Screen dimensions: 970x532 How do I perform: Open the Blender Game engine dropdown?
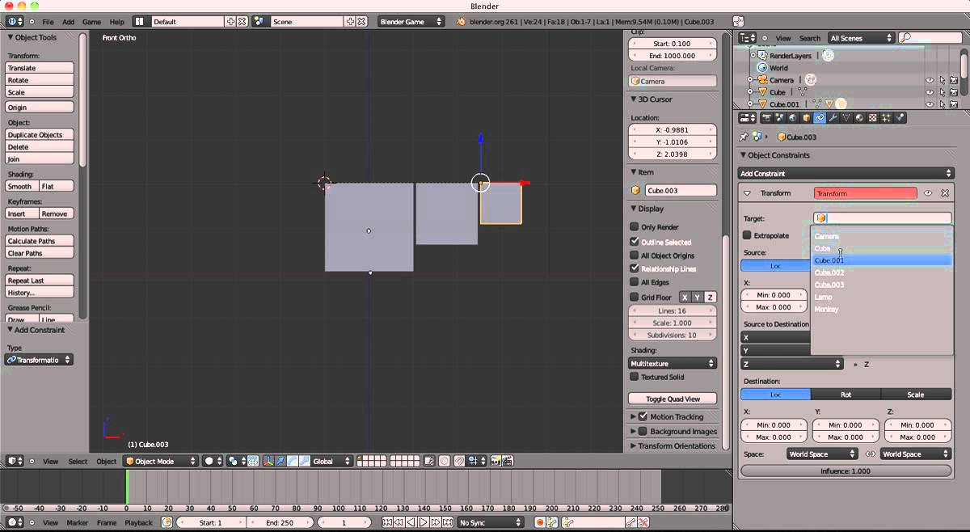coord(411,21)
